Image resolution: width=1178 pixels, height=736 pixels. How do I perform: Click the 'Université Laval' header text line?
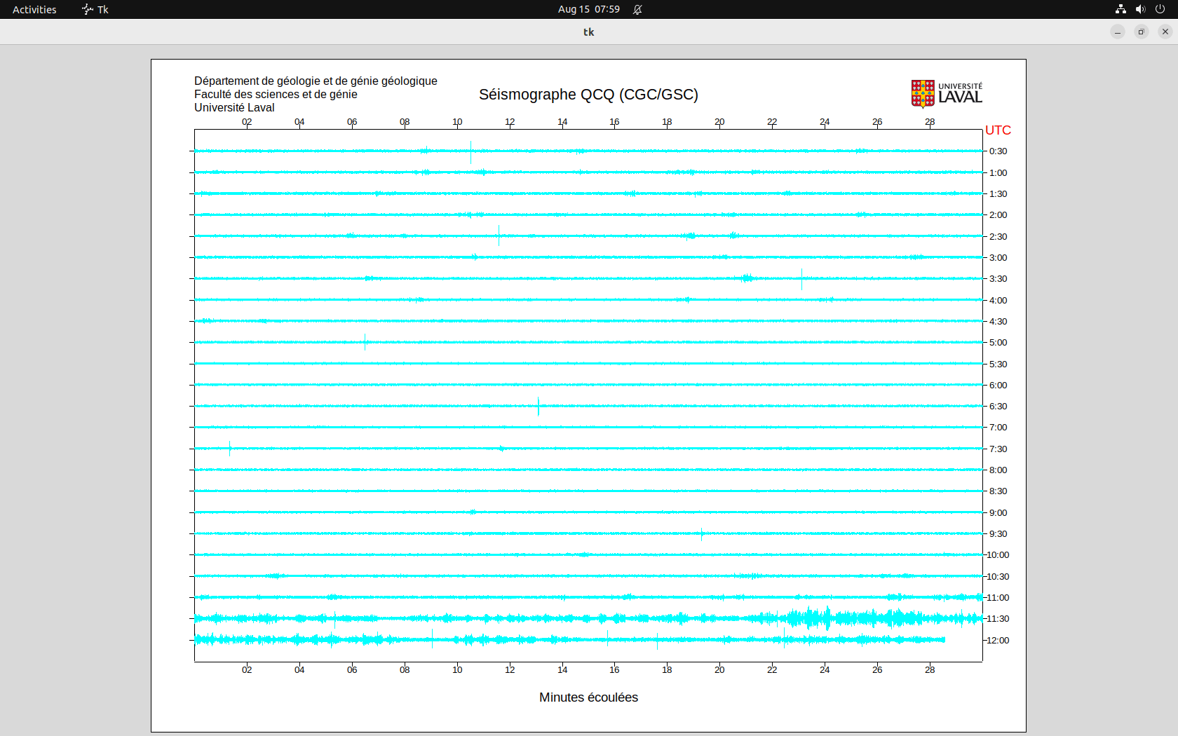tap(234, 108)
